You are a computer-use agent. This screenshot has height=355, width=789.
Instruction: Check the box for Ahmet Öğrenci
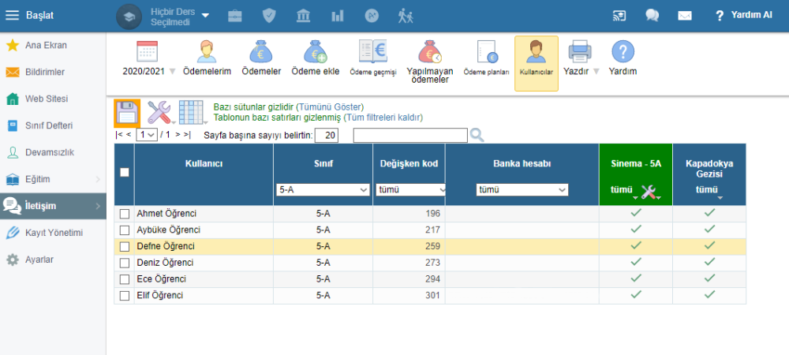pyautogui.click(x=124, y=214)
